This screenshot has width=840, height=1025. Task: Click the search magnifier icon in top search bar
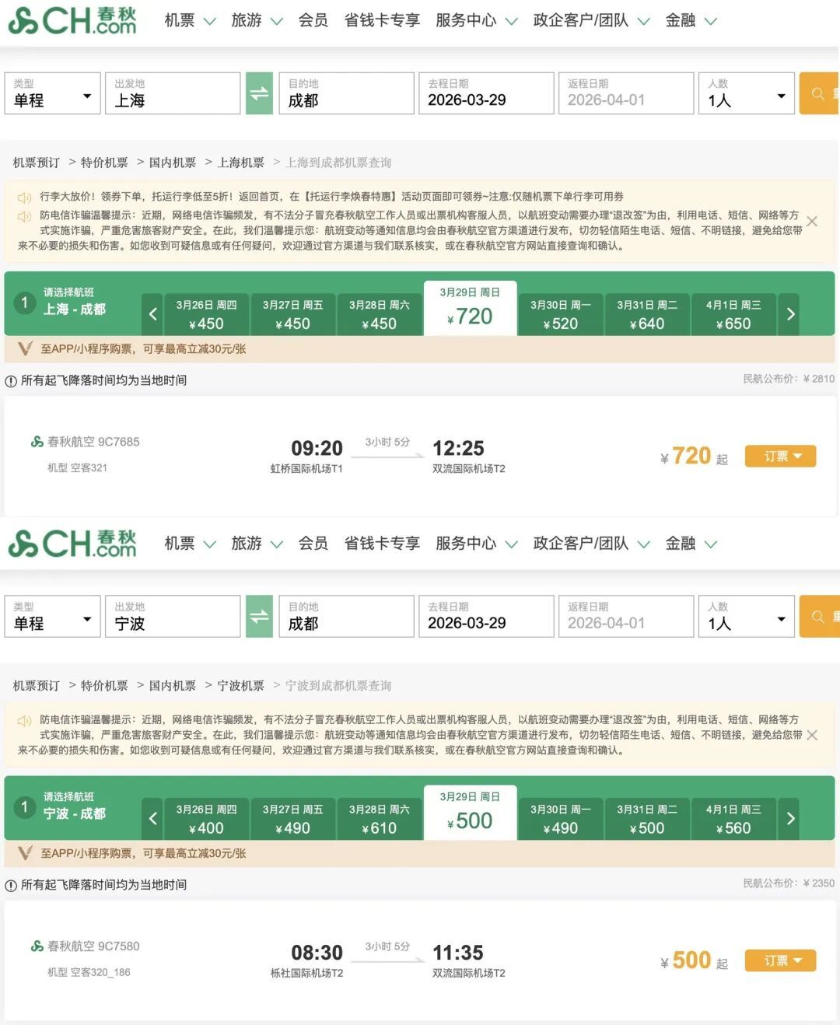817,93
